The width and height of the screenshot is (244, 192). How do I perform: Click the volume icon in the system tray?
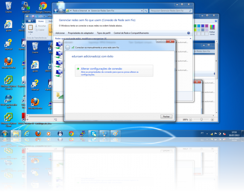(225, 134)
